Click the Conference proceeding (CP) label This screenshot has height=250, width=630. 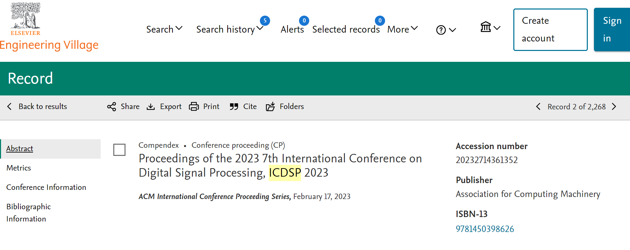238,145
